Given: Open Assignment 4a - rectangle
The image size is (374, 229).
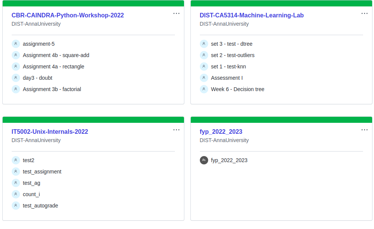Looking at the screenshot, I should pyautogui.click(x=53, y=67).
